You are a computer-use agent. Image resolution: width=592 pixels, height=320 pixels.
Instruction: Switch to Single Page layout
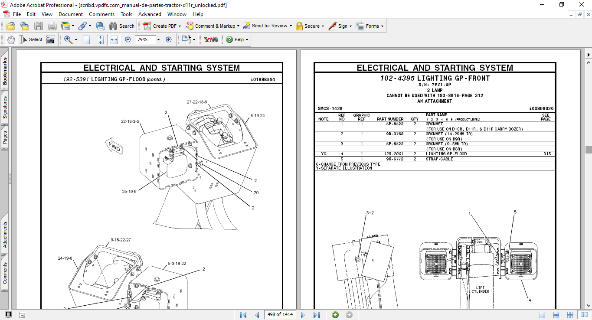coord(542,315)
